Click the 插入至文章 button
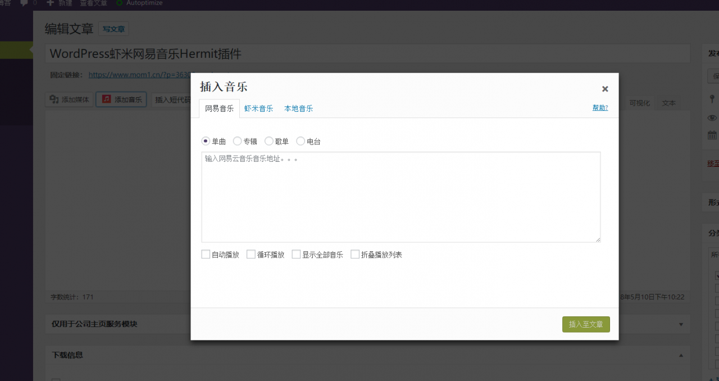Image resolution: width=719 pixels, height=381 pixels. pyautogui.click(x=586, y=324)
